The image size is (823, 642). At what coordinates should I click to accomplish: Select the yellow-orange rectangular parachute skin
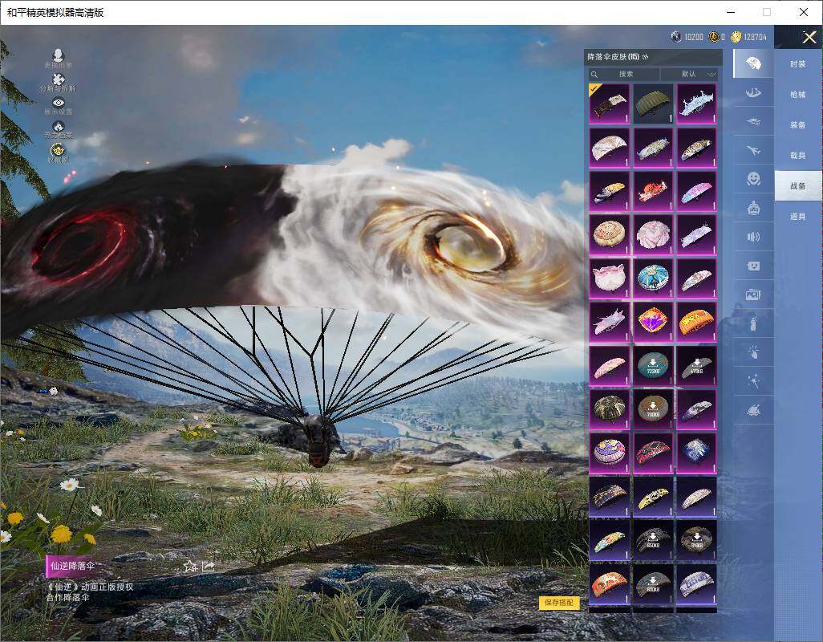pyautogui.click(x=696, y=321)
